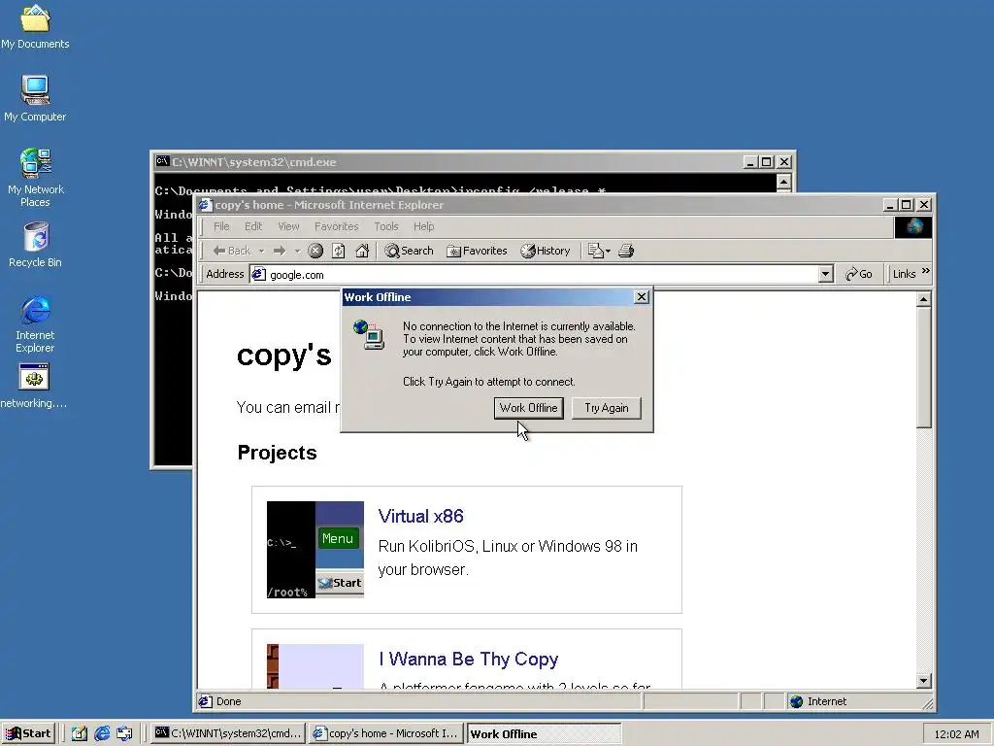Open the I Wanna Be Thy Copy link
Screen dimensions: 994x746
469,660
